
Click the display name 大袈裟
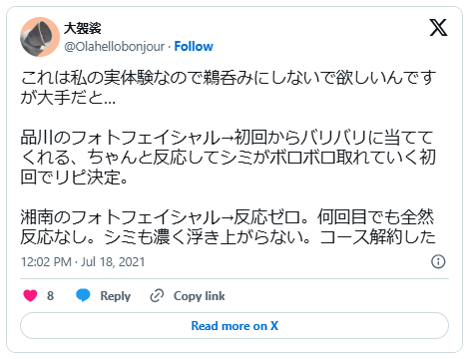(x=82, y=28)
